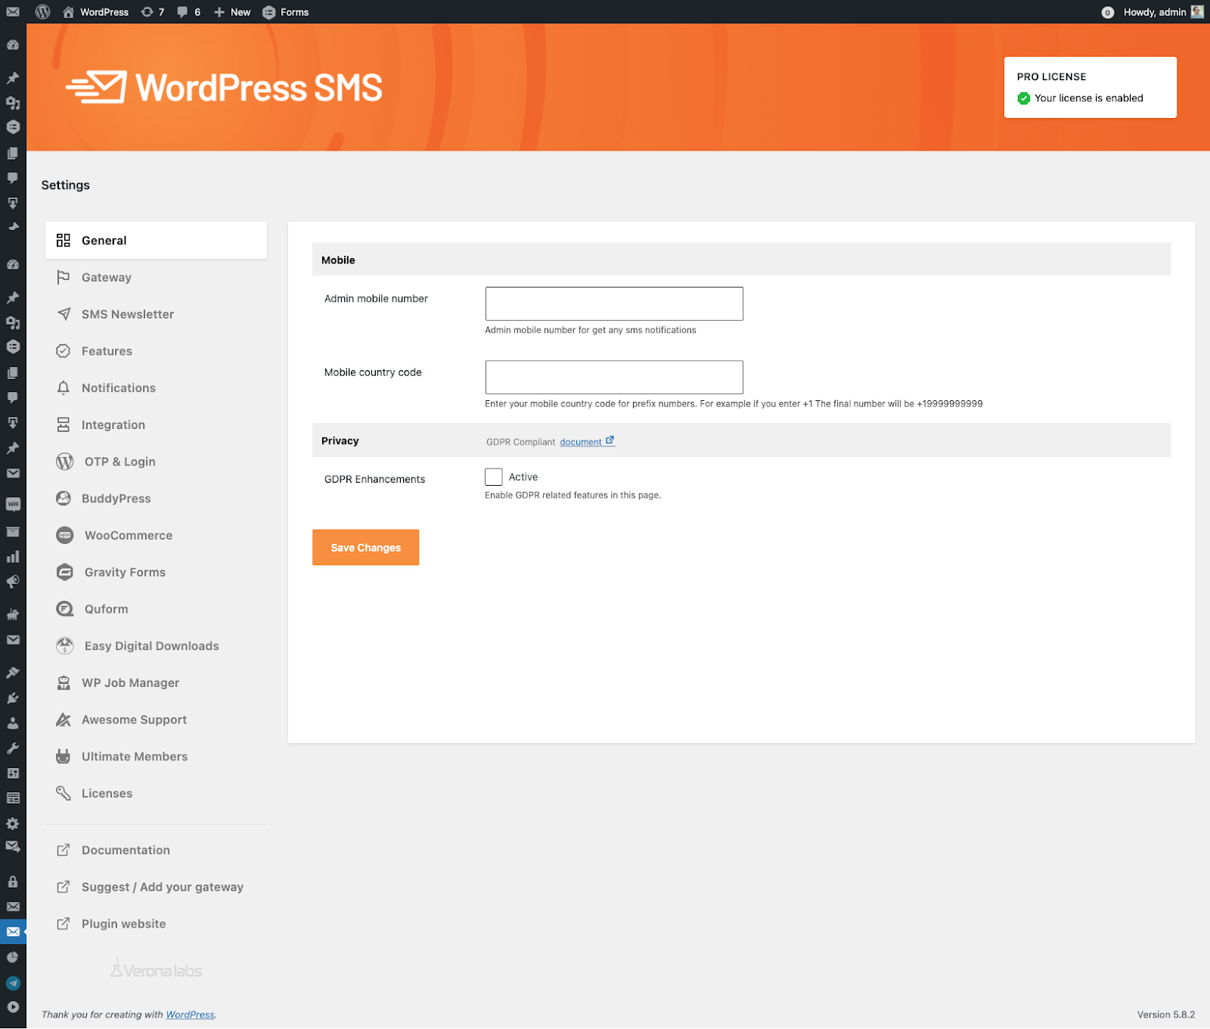Open the Awesome Support tab
The image size is (1210, 1029).
(156, 720)
